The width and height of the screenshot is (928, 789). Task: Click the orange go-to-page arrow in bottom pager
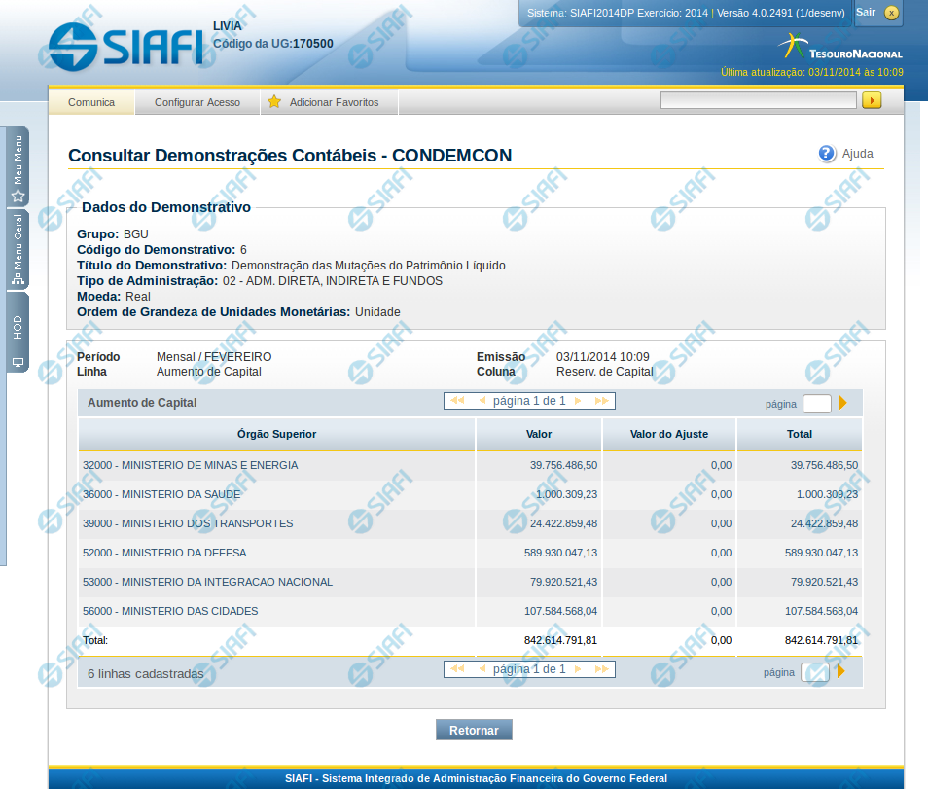pos(841,671)
